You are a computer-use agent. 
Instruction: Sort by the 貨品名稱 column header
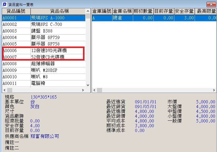tap(58, 11)
